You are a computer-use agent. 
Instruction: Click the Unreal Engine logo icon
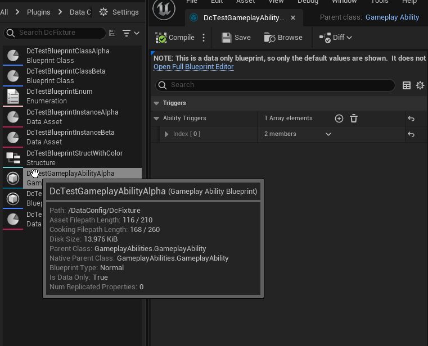click(x=164, y=9)
